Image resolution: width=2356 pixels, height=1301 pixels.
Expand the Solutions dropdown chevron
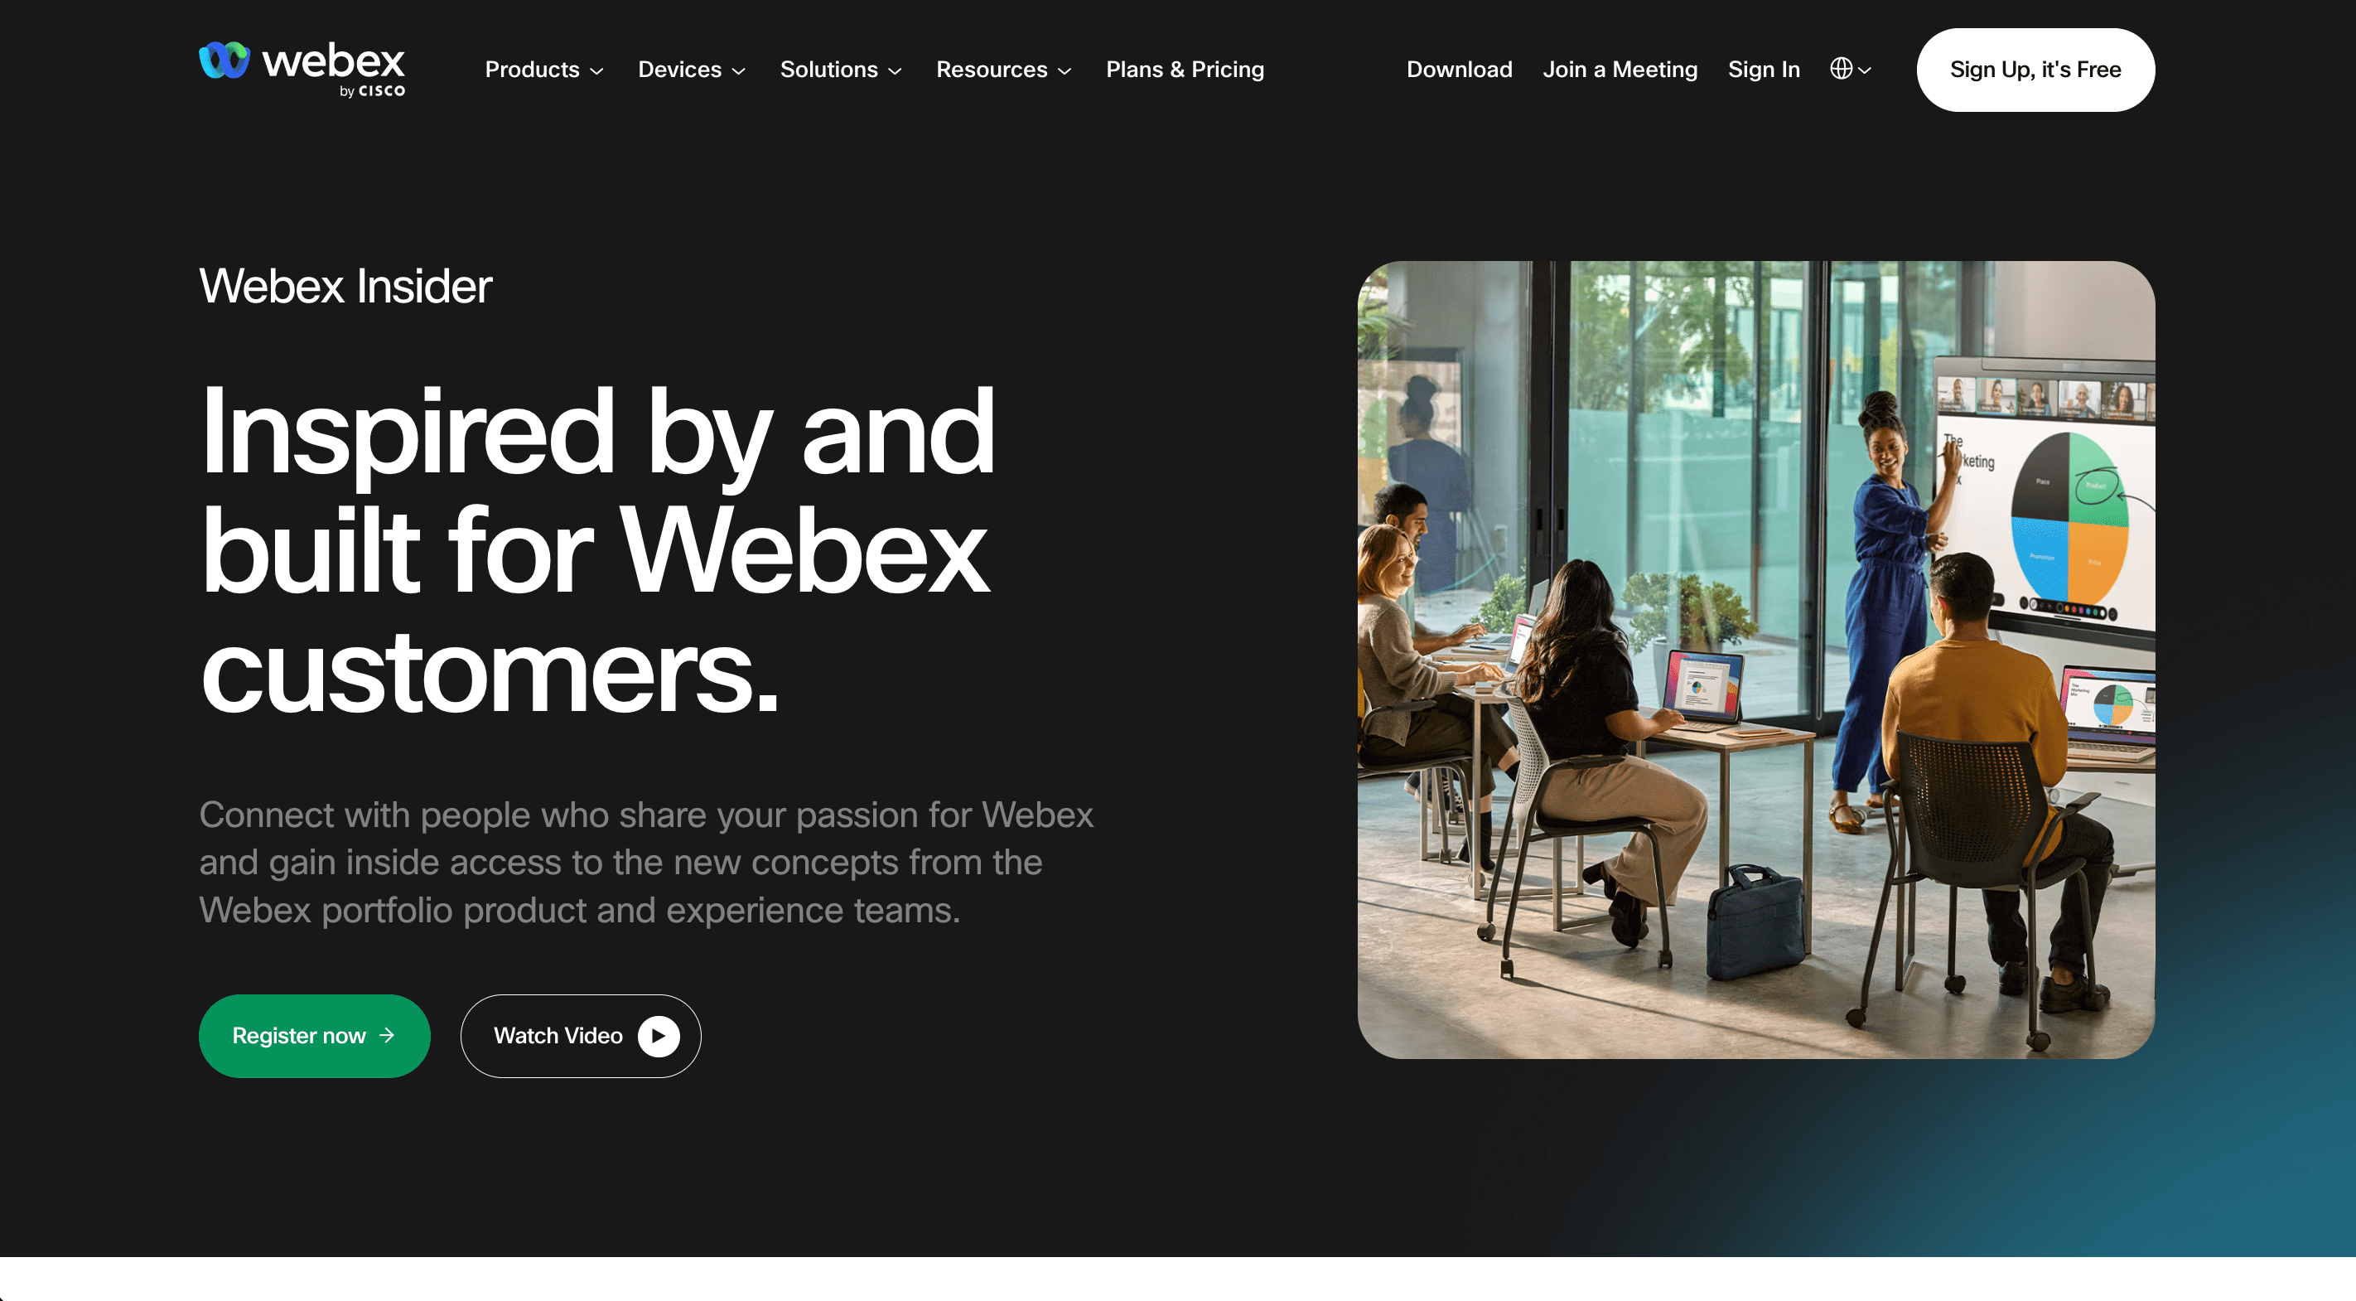pos(896,71)
